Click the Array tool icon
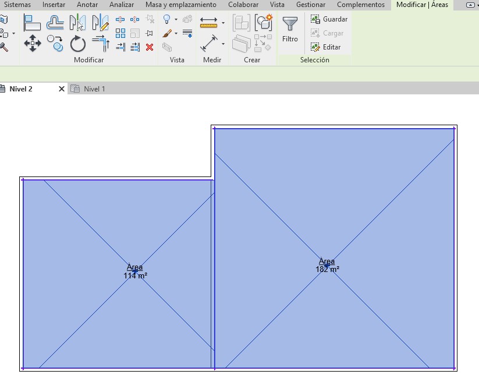The image size is (479, 378). 120,33
